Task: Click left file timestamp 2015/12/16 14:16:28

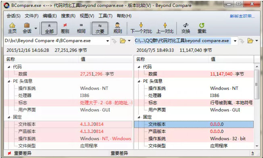Action: (28, 50)
